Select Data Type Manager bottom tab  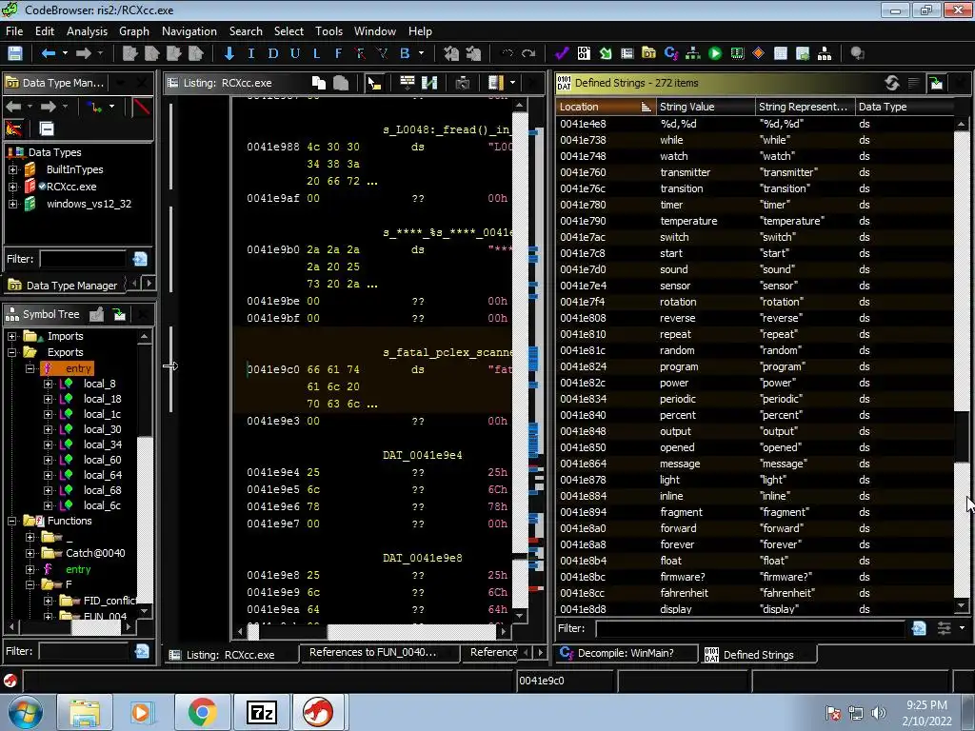64,286
